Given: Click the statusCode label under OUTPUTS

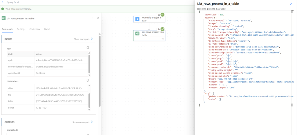Looking at the screenshot, I should (x=12, y=130).
